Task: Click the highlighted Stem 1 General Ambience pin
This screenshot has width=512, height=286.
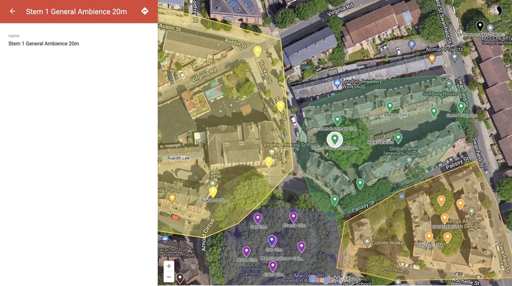Action: click(x=335, y=140)
